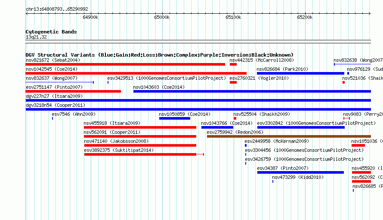Click the red nsv471140 loss bar
Viewport: 383px width, 220px height.
point(140,145)
